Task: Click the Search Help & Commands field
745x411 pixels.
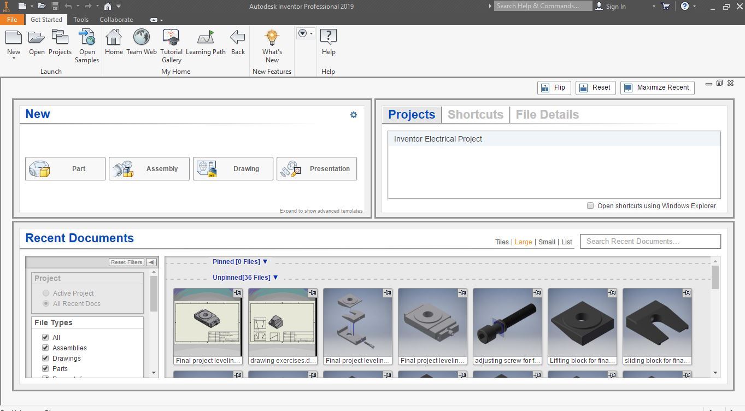Action: (543, 6)
